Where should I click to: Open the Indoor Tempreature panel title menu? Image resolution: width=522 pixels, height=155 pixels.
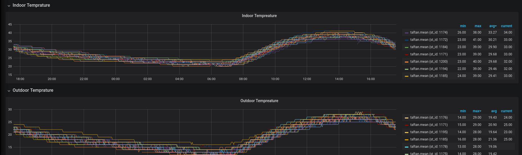click(x=259, y=16)
